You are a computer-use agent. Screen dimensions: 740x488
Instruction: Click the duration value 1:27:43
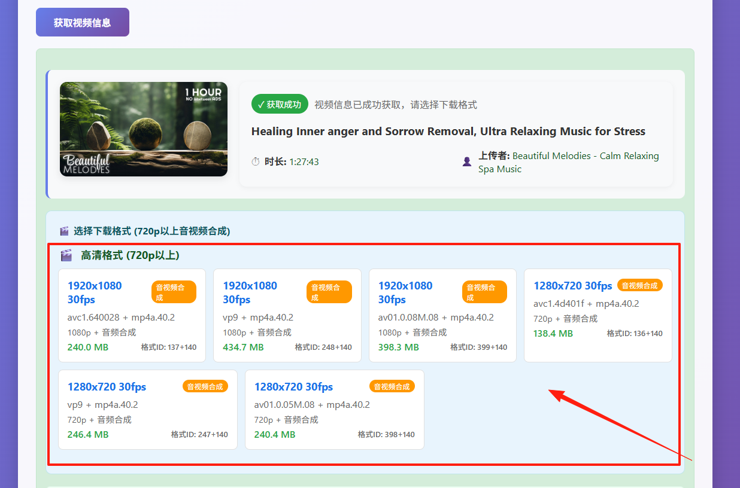pyautogui.click(x=304, y=161)
